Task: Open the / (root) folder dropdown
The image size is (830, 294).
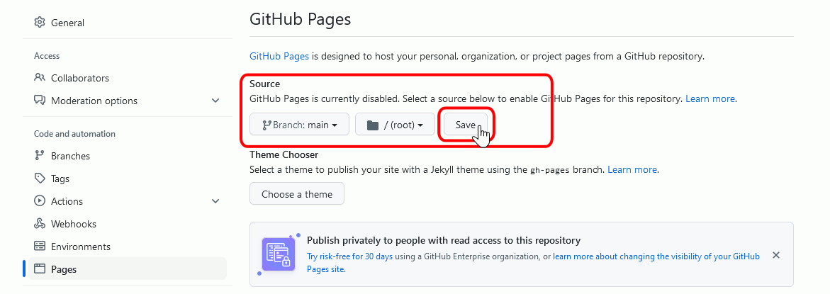Action: point(395,125)
